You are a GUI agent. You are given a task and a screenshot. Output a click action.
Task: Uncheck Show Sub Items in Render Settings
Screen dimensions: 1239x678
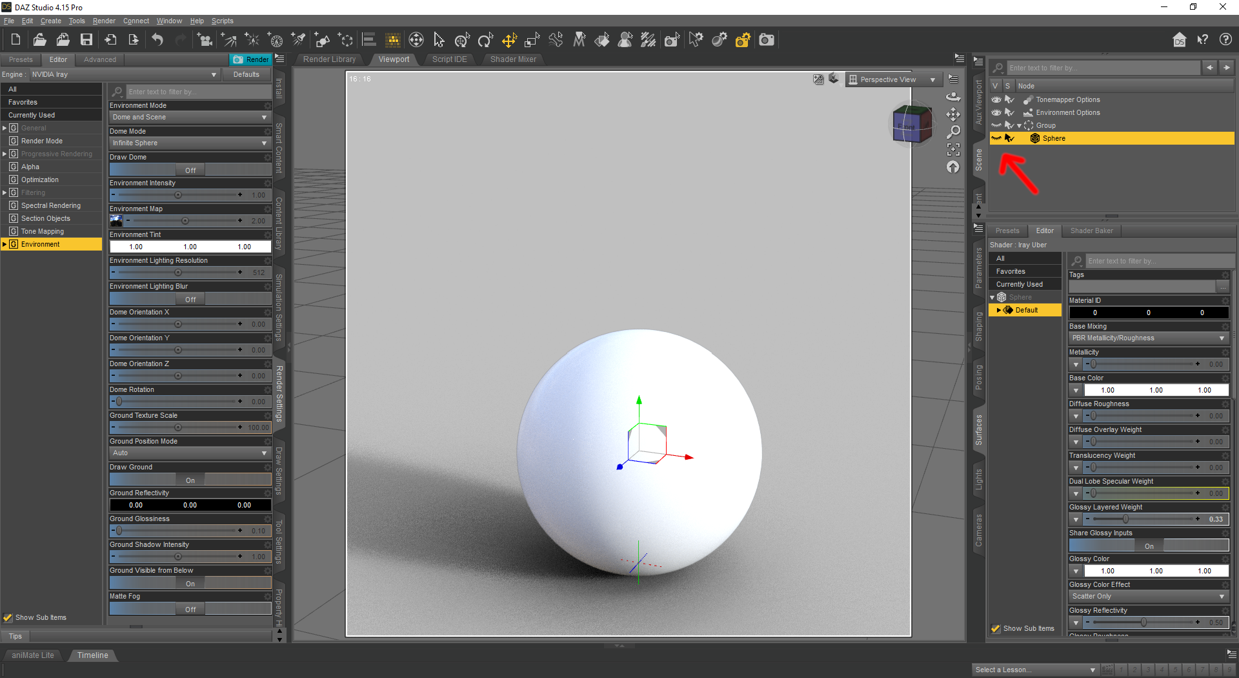8,617
